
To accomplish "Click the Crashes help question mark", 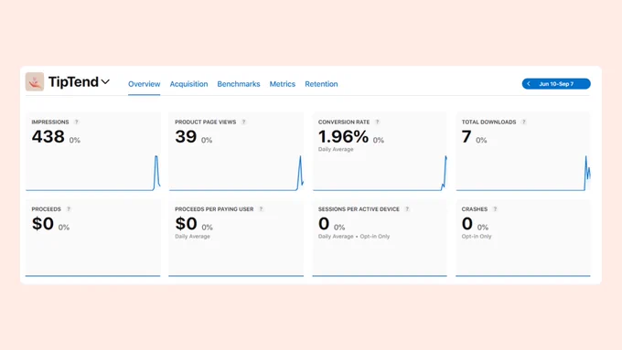I will [495, 209].
